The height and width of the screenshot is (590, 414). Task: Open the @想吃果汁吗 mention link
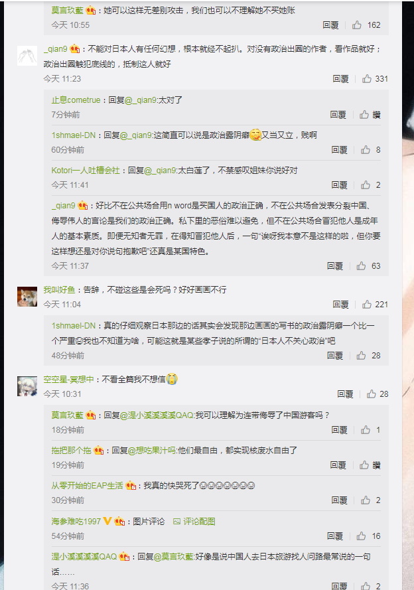coord(152,451)
